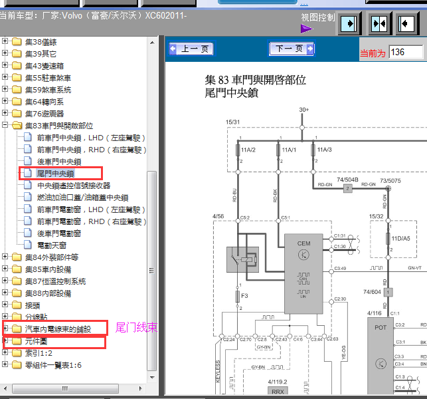Expand the 集64轉向系 folder
427x399 pixels.
point(5,101)
